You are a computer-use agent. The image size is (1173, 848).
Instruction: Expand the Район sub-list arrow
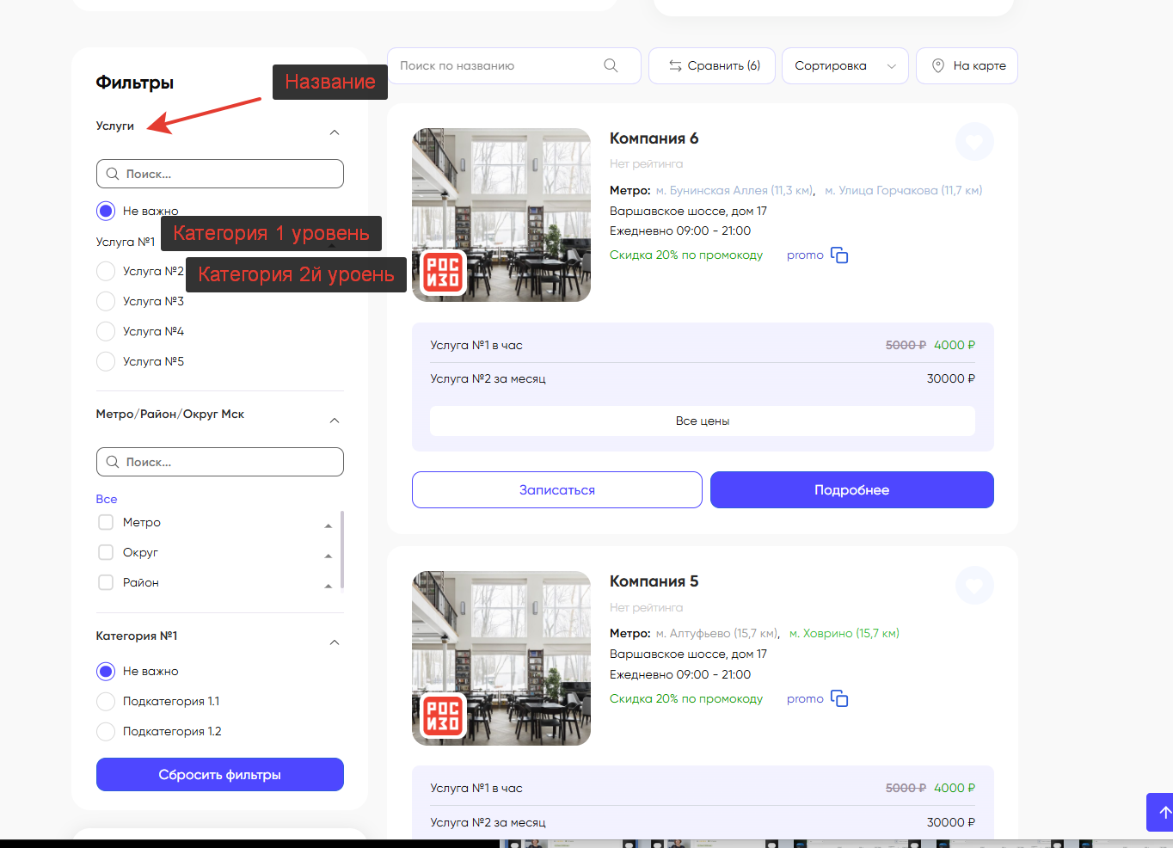tap(329, 586)
